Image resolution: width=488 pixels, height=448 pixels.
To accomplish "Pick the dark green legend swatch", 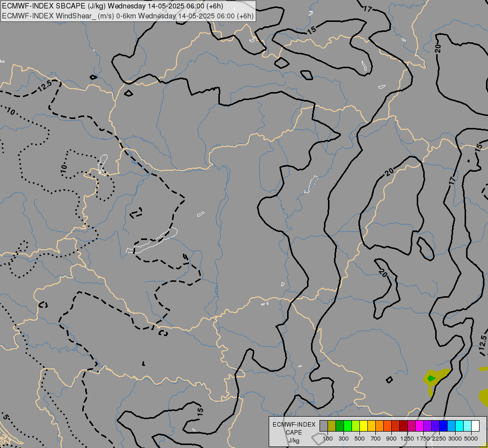I will (x=339, y=426).
